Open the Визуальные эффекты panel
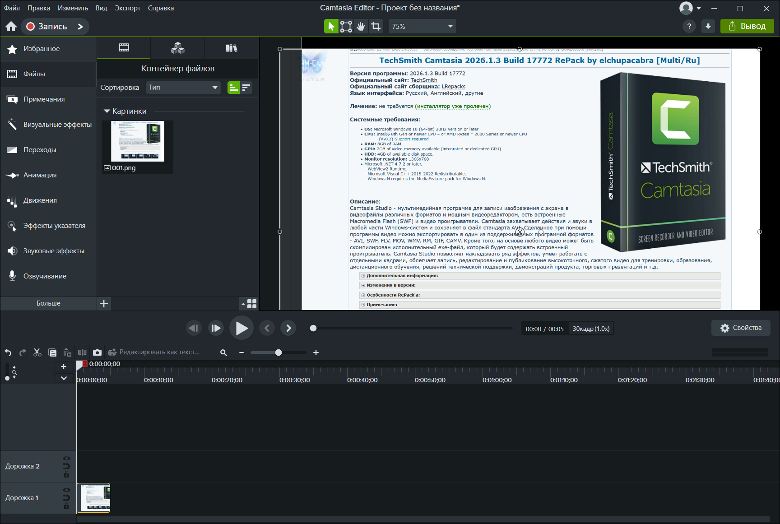This screenshot has height=524, width=780. coord(48,125)
